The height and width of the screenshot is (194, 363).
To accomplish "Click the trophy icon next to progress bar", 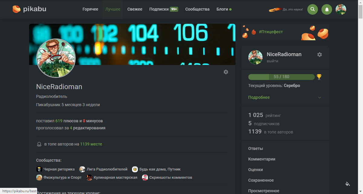I will click(x=319, y=77).
